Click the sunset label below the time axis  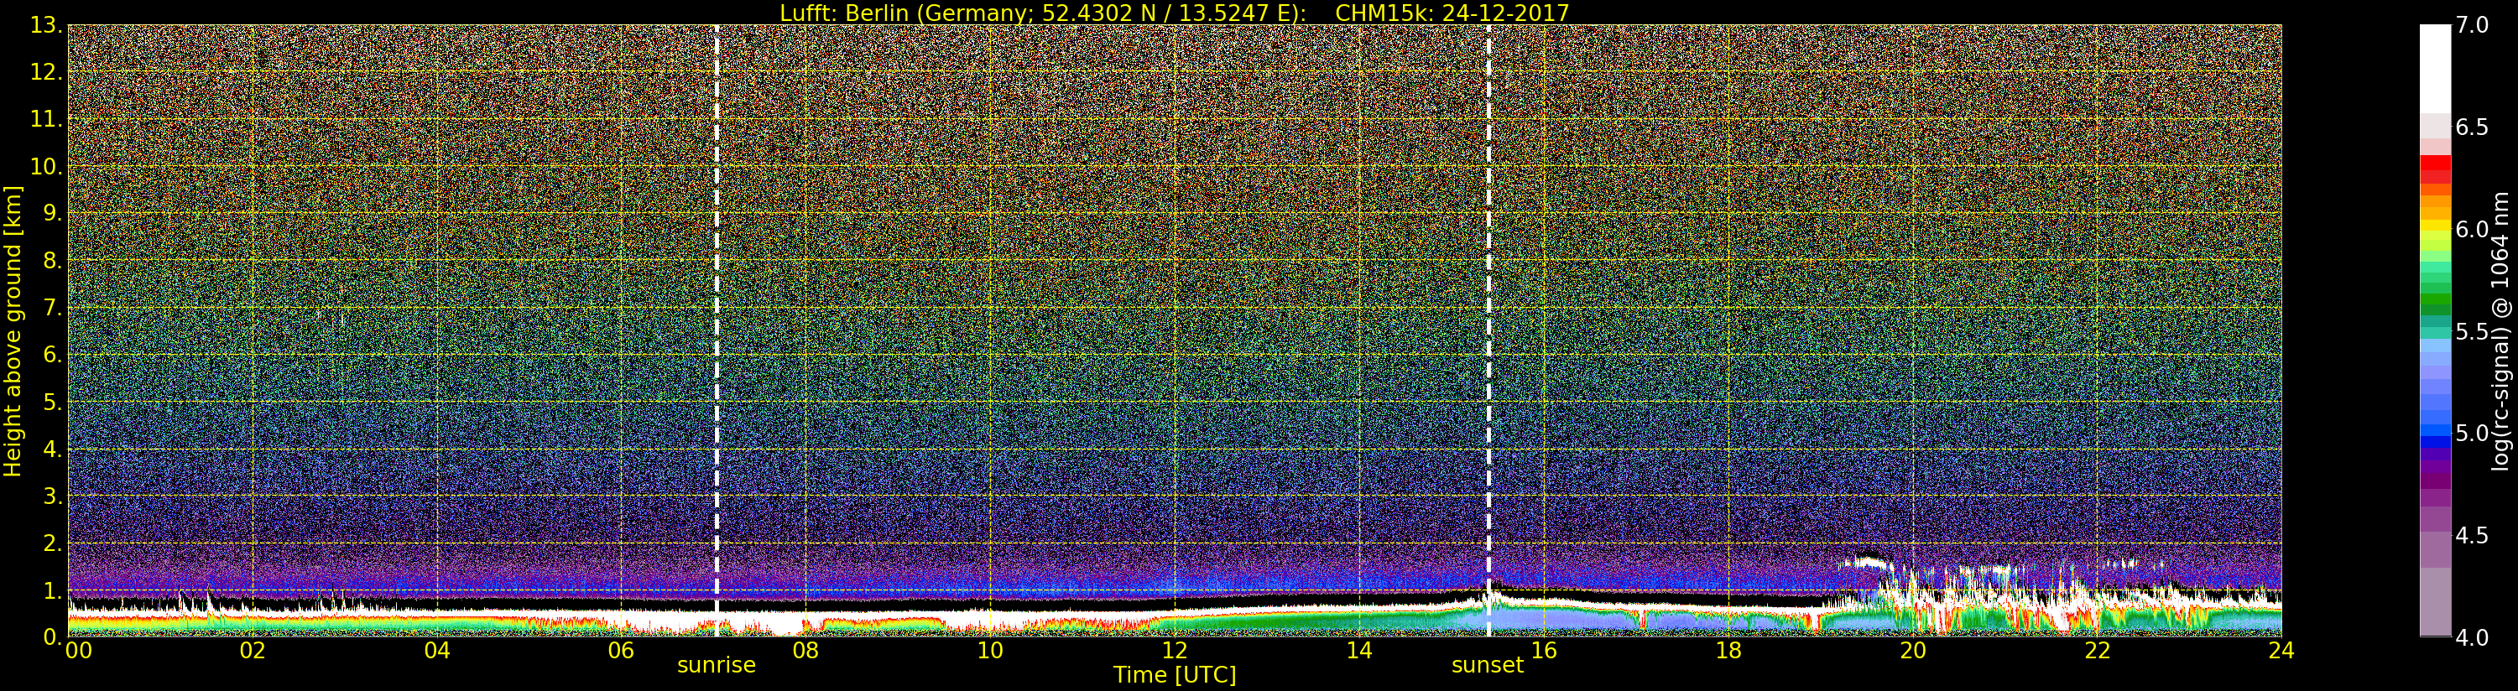tap(1487, 666)
